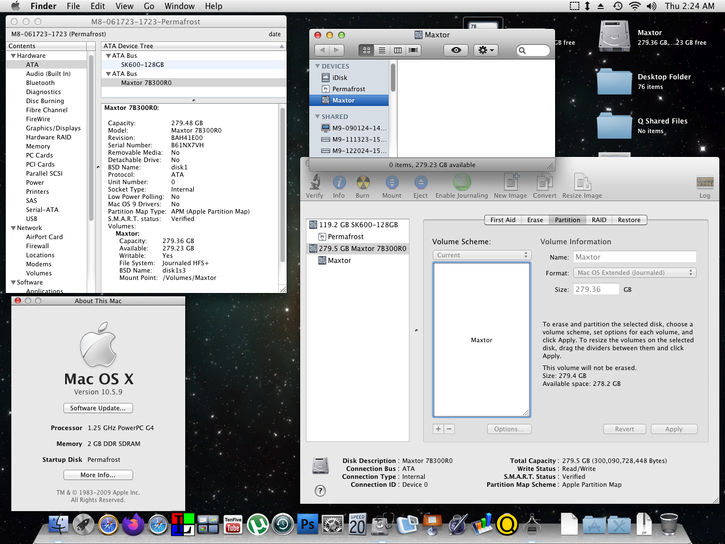Click the Revert button
Screen dimensions: 725x544
click(625, 429)
